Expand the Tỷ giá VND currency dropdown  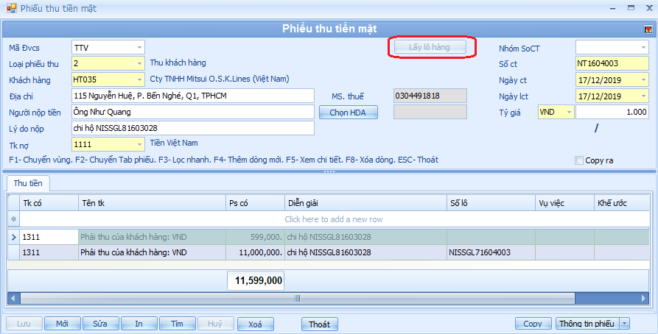pyautogui.click(x=567, y=113)
